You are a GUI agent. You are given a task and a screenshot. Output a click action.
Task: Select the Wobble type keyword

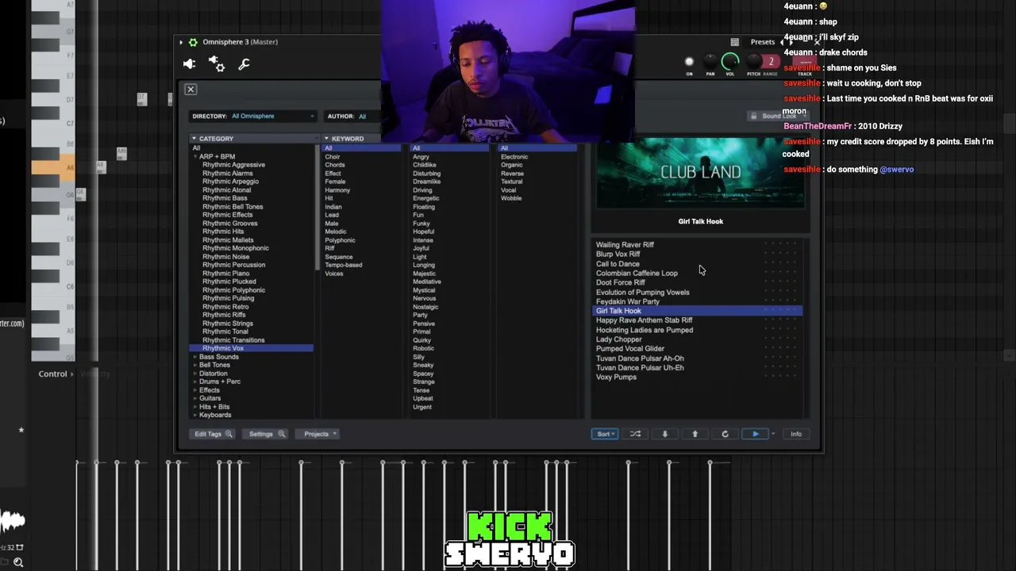[x=511, y=198]
